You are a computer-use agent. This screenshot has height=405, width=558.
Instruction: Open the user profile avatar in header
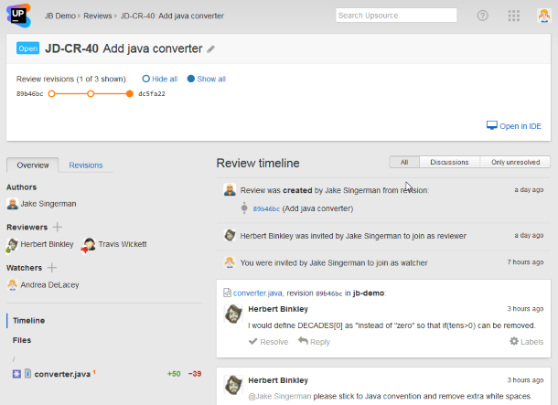click(543, 16)
